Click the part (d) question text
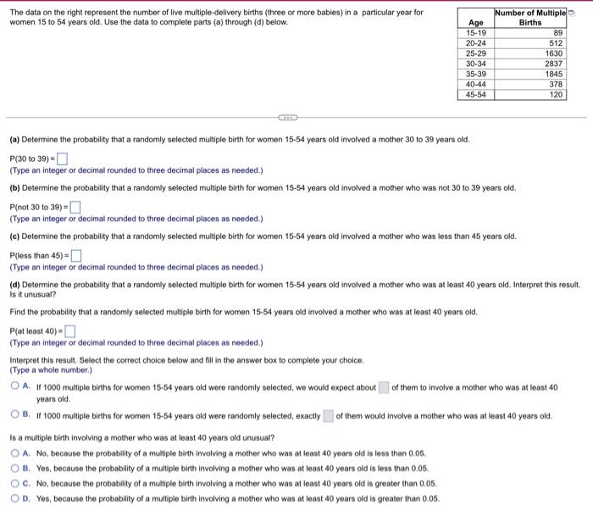The height and width of the screenshot is (517, 593). pyautogui.click(x=295, y=290)
